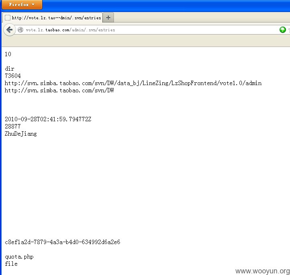This screenshot has width=290, height=275.
Task: Click the blank page favicon on tab
Action: coord(7,18)
